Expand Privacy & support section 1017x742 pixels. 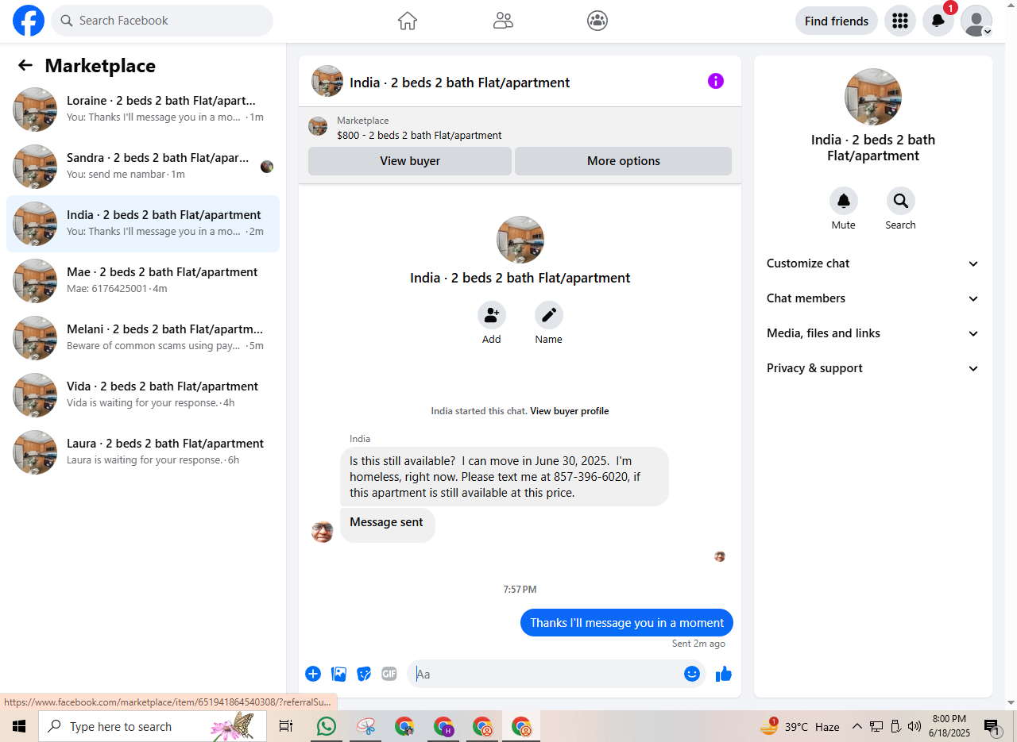[873, 368]
